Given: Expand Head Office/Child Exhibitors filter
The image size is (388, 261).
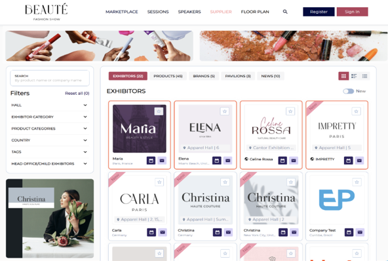Looking at the screenshot, I should point(49,164).
